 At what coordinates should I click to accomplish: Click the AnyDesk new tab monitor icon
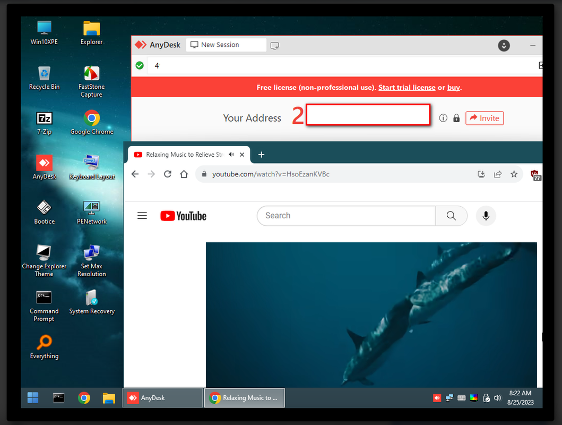point(274,46)
